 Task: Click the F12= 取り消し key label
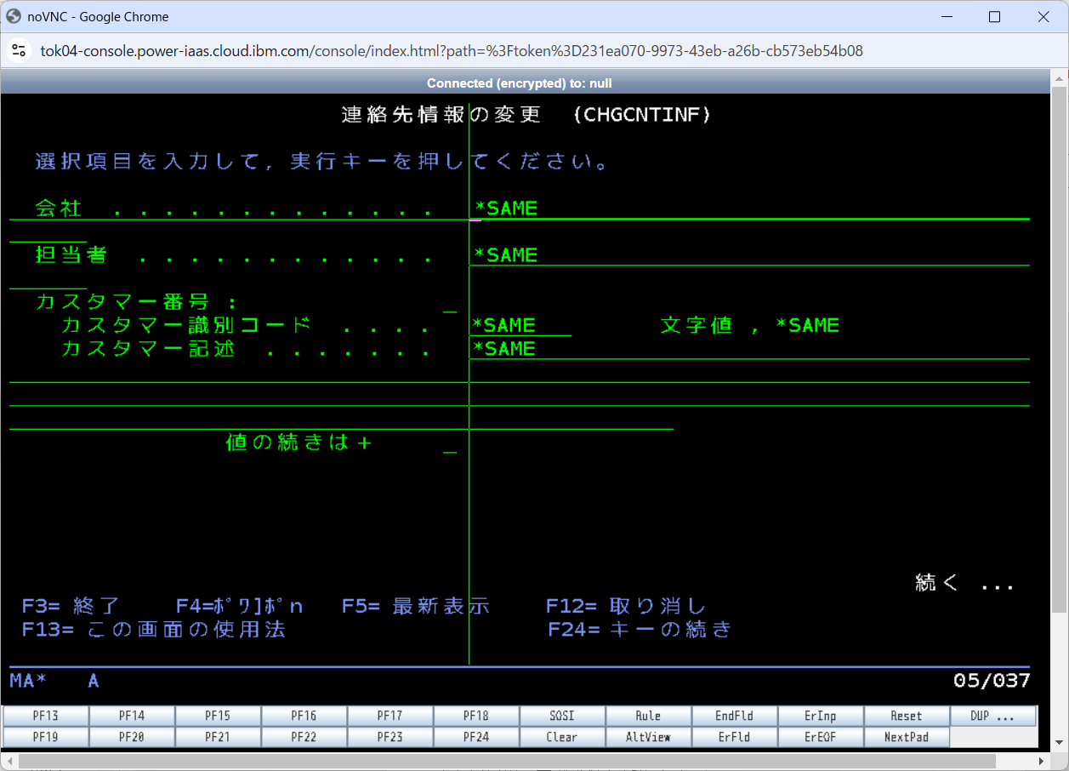click(x=626, y=606)
